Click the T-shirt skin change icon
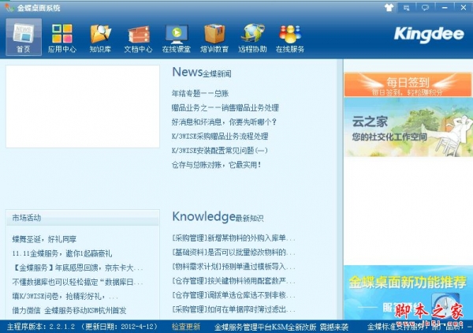The height and width of the screenshot is (333, 473). click(x=389, y=8)
